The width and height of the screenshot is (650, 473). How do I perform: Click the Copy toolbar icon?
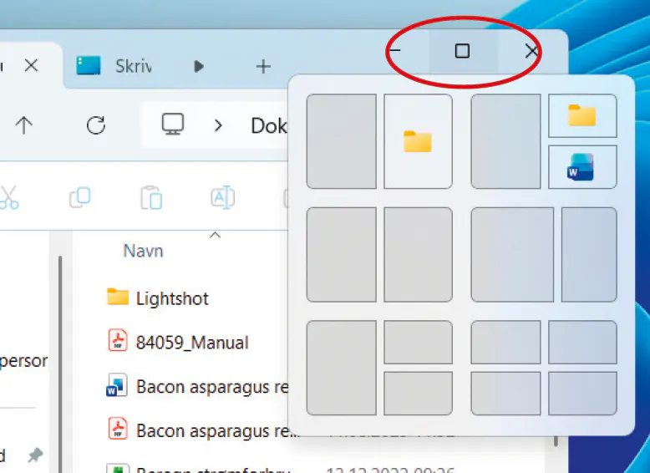(x=80, y=197)
